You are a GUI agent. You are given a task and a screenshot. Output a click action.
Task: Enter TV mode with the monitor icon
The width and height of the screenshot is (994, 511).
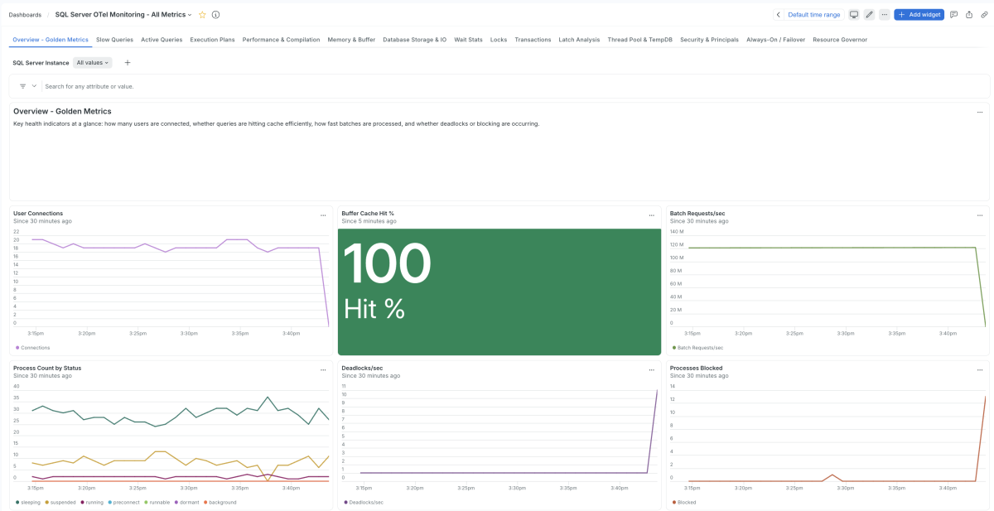[854, 15]
